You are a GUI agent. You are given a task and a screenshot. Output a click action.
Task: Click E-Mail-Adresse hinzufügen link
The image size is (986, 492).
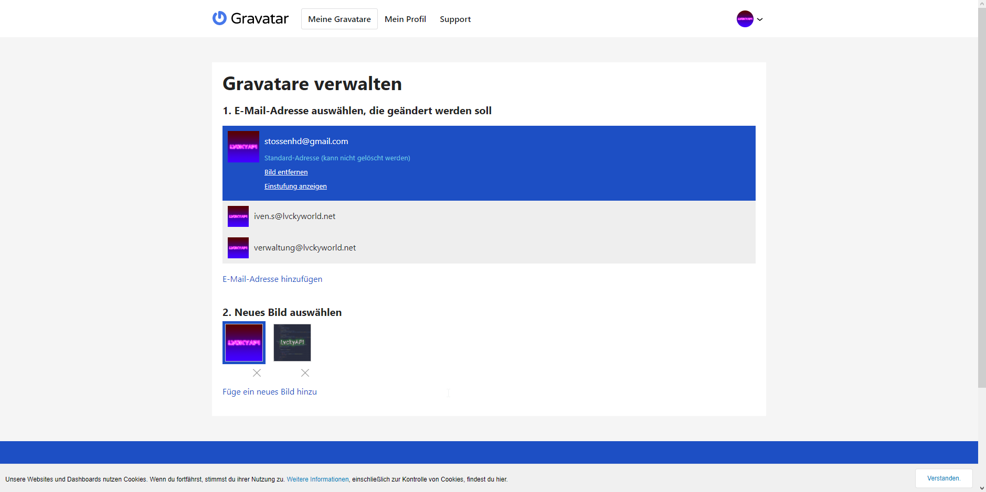click(x=272, y=279)
